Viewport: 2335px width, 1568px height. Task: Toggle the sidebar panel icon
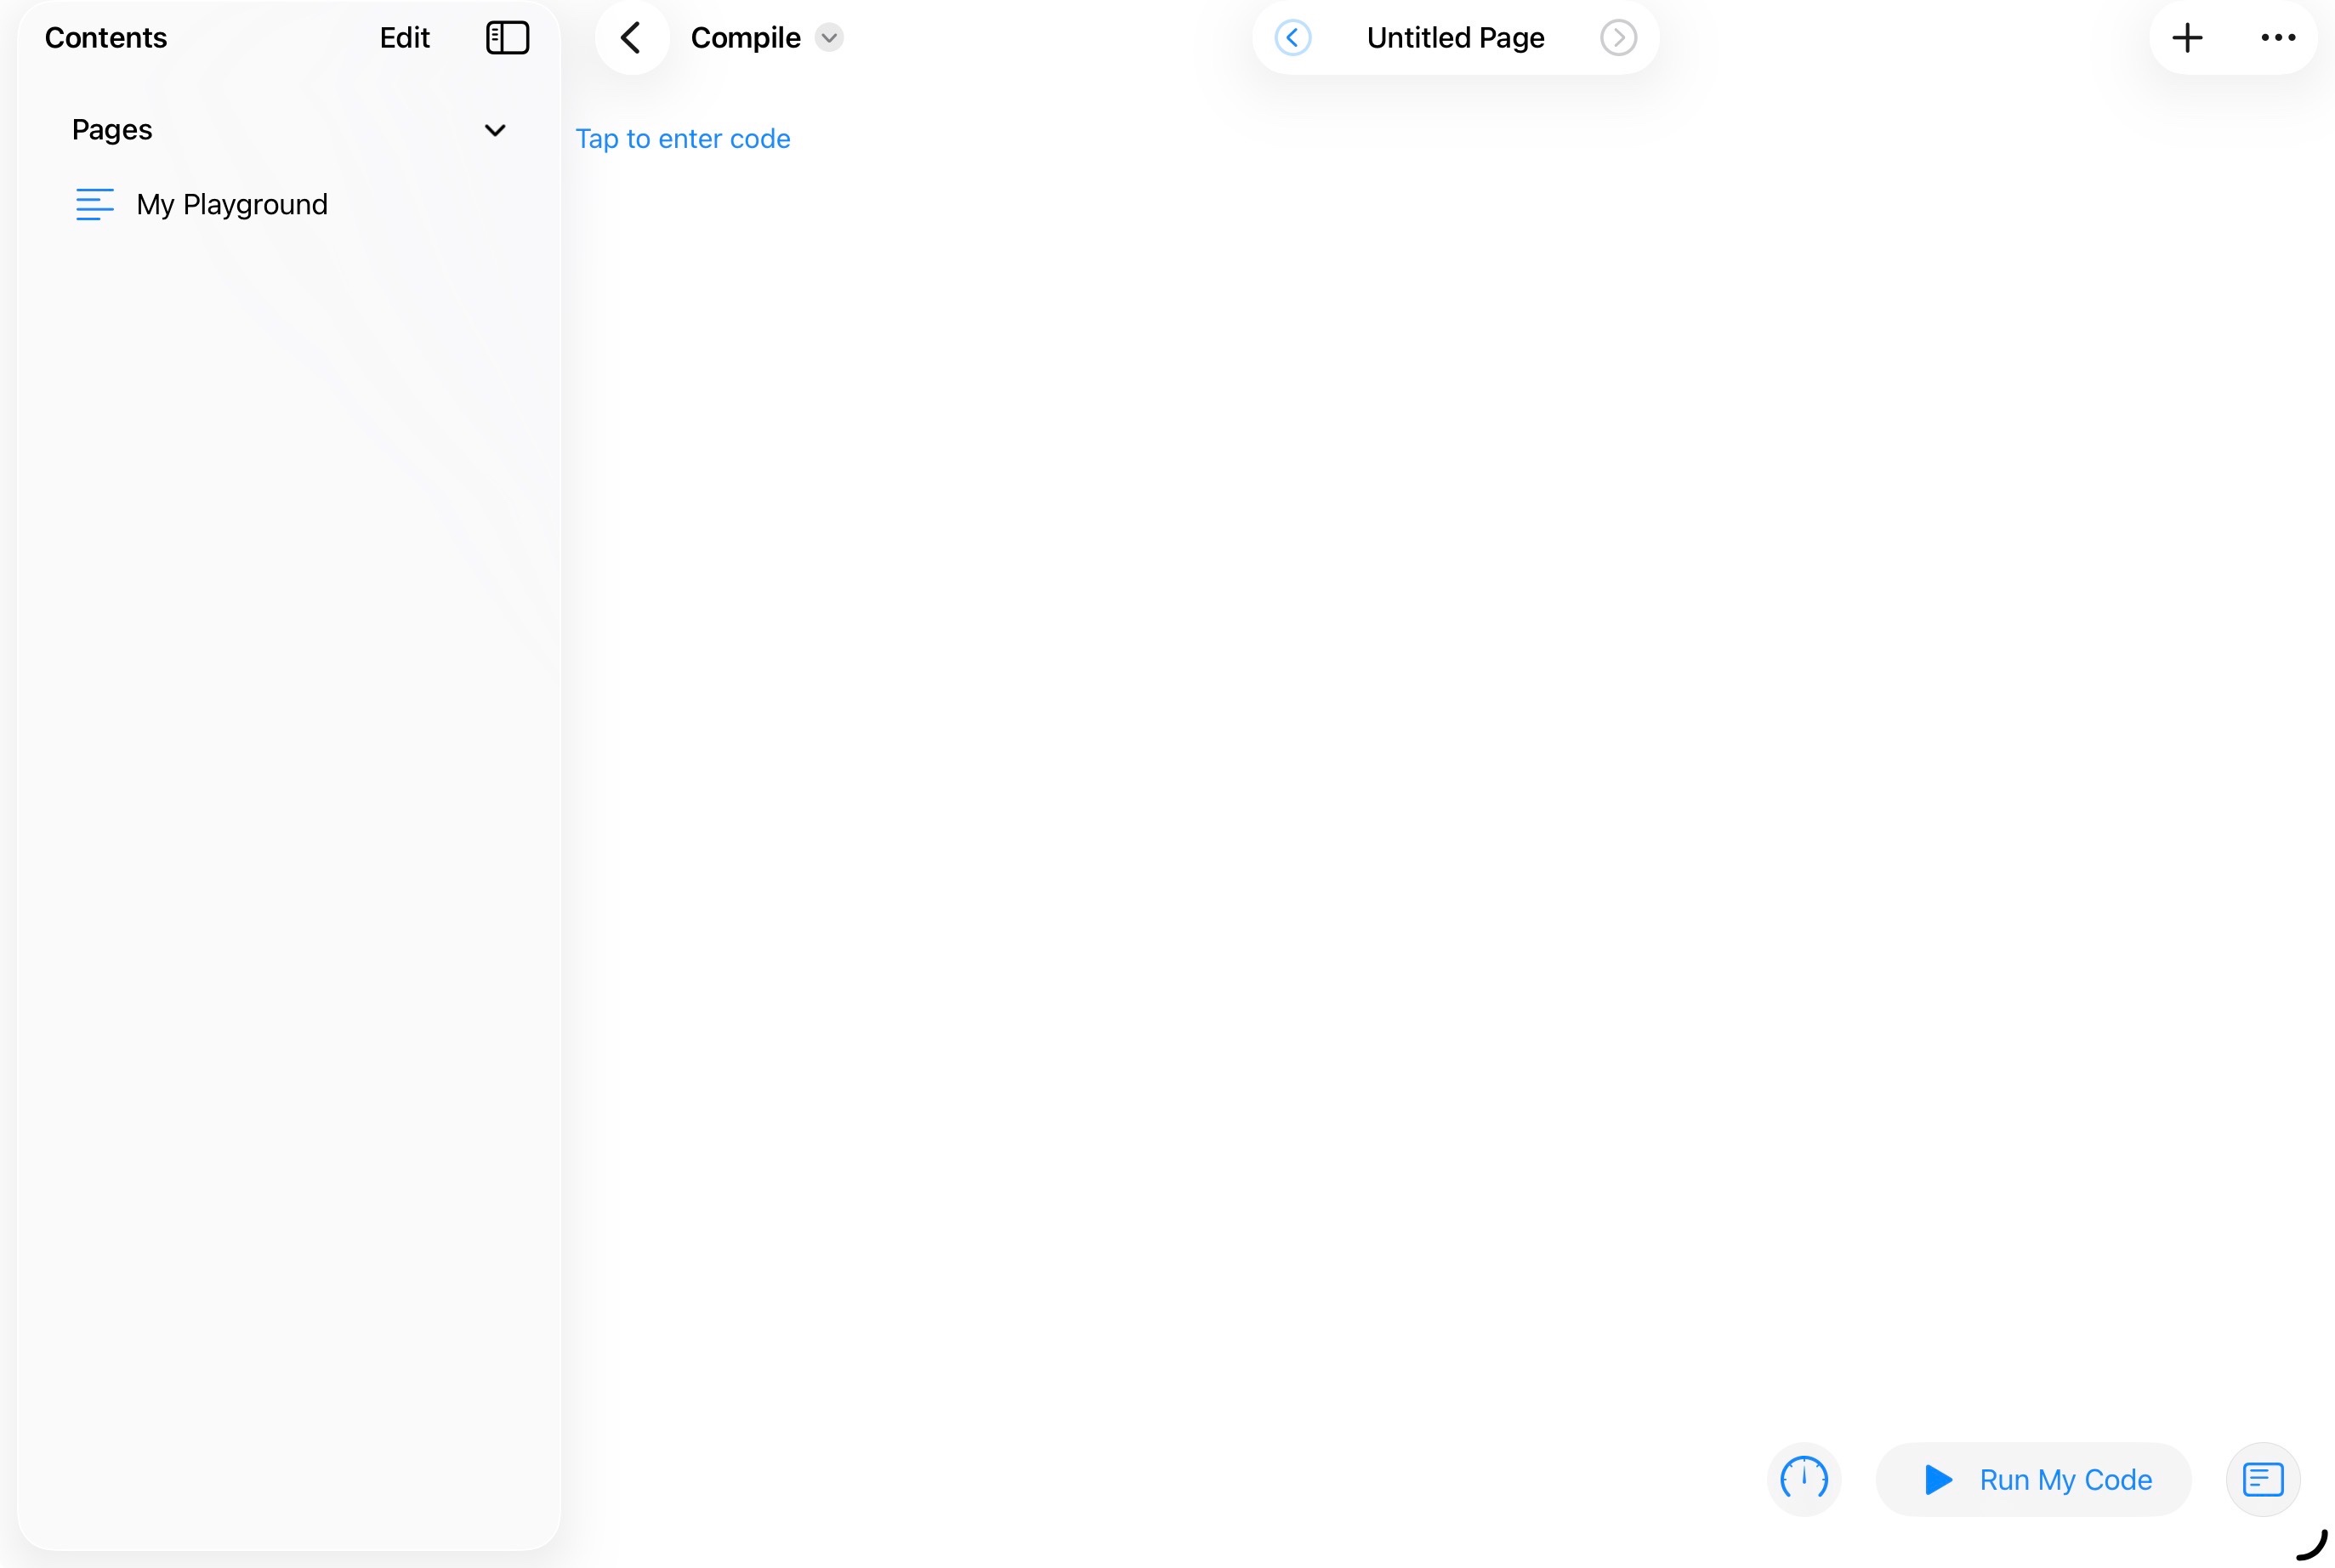tap(507, 38)
